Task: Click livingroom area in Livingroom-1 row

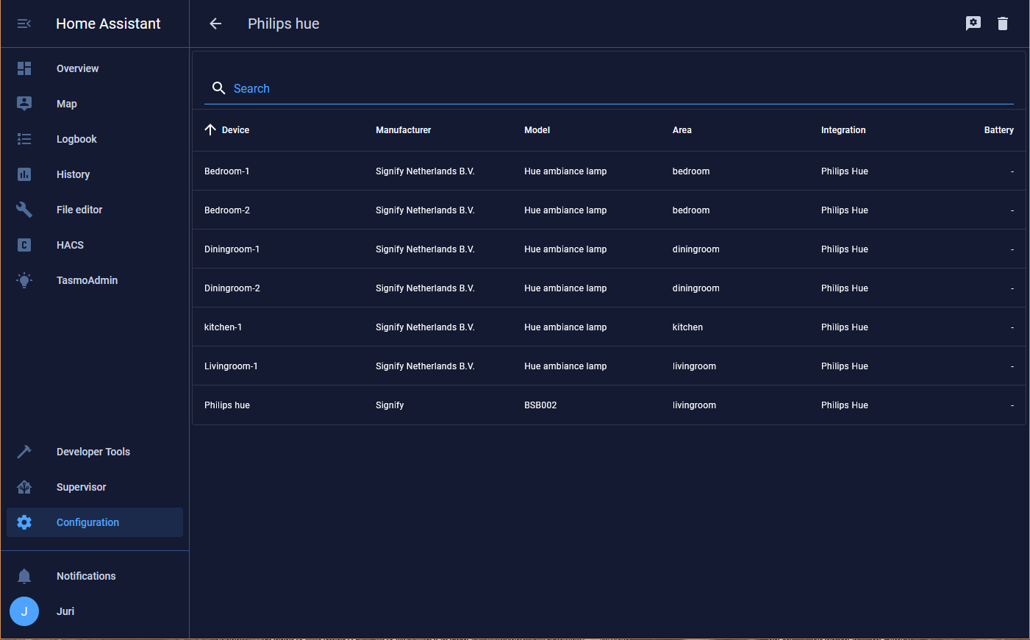Action: click(x=694, y=366)
